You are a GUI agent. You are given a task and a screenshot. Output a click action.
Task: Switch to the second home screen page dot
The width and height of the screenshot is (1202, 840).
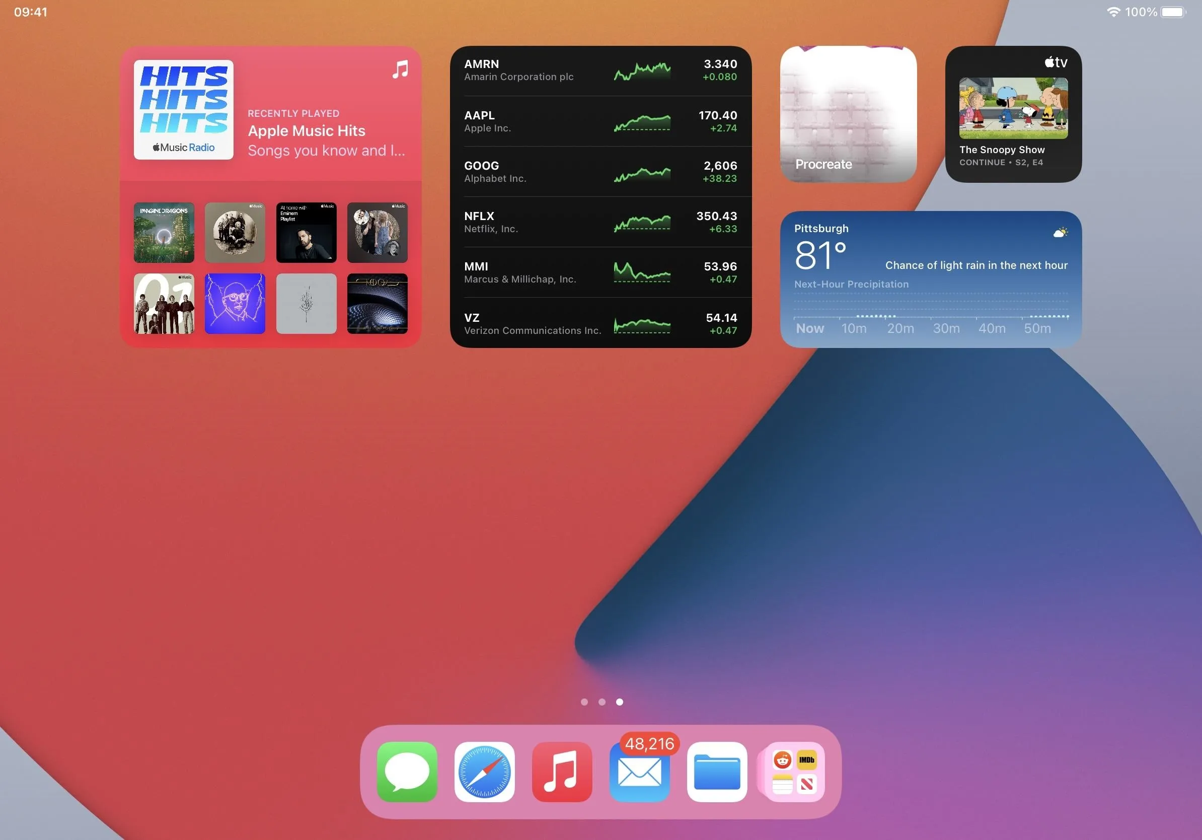click(602, 702)
